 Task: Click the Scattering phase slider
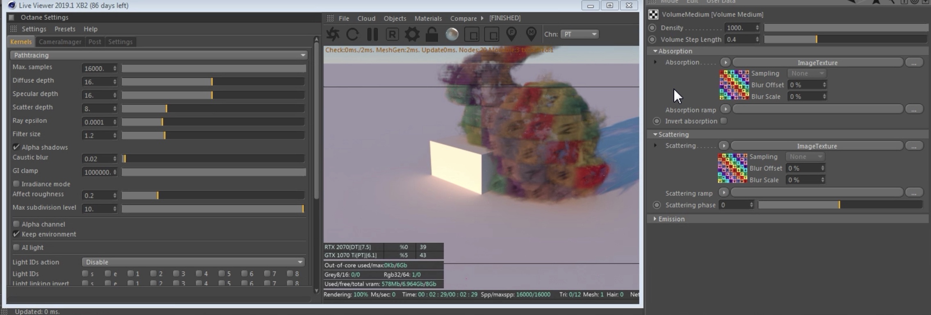click(x=840, y=205)
